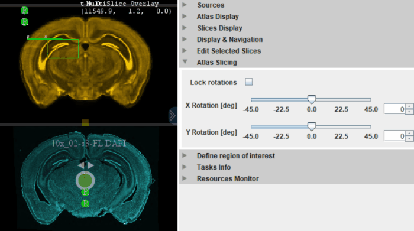The height and width of the screenshot is (231, 414).
Task: Enable the Lock rotations checkbox
Action: coord(248,82)
